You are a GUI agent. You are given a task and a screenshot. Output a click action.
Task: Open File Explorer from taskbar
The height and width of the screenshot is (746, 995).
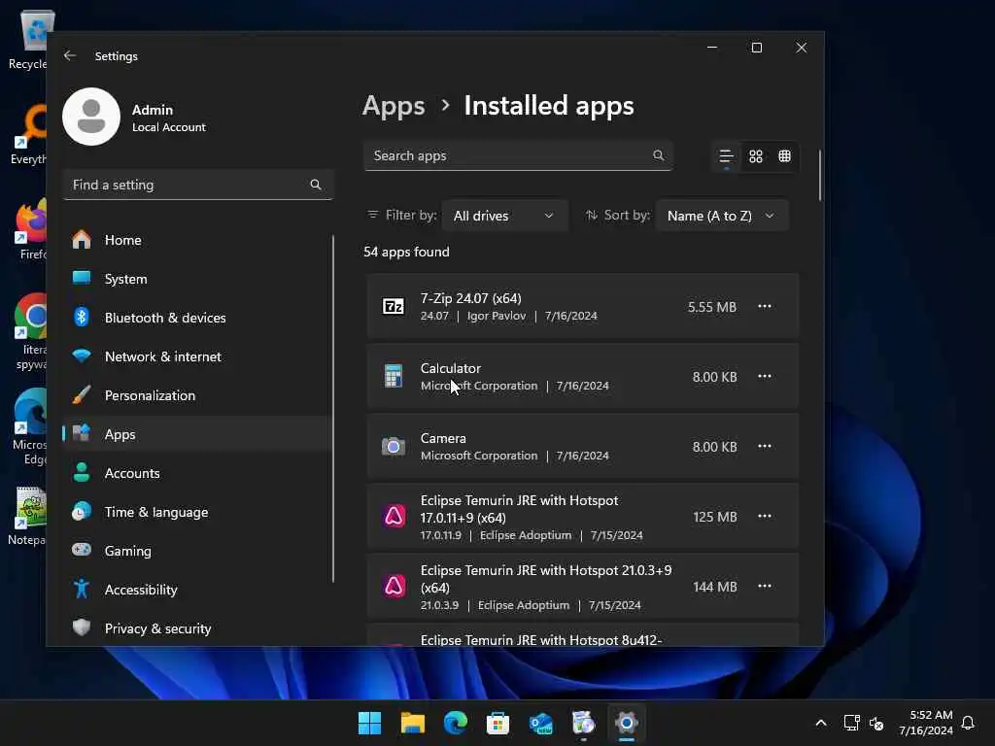point(412,723)
